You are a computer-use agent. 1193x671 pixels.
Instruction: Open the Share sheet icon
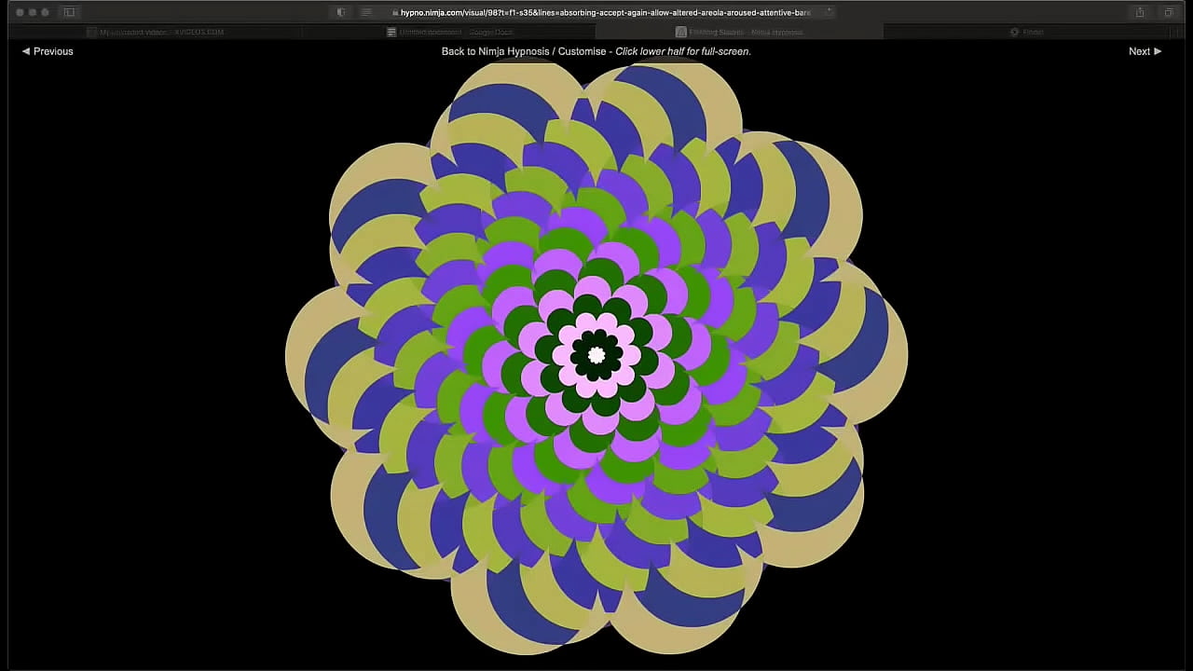point(1140,12)
